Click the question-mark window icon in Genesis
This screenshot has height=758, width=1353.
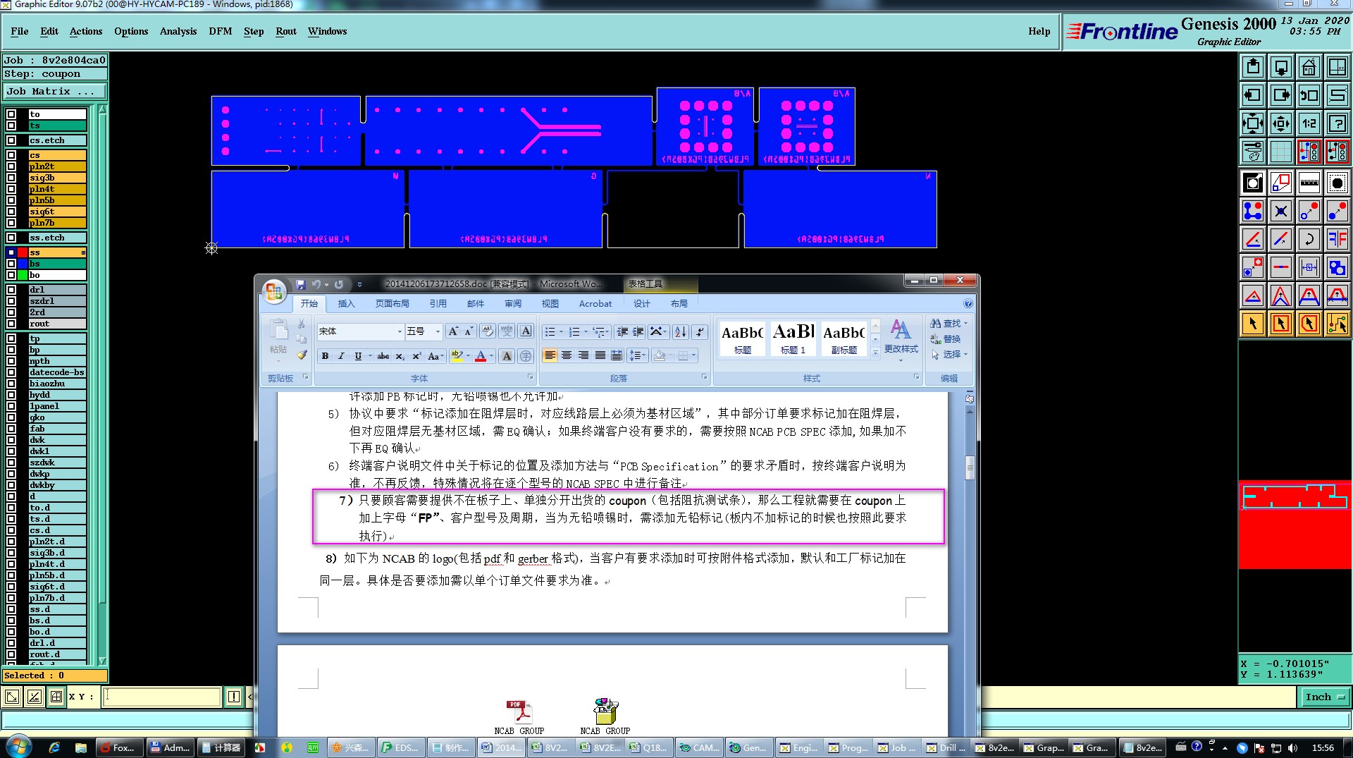(1337, 123)
